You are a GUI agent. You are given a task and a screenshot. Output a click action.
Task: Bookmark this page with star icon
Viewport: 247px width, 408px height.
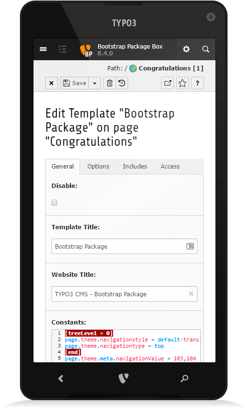[182, 83]
